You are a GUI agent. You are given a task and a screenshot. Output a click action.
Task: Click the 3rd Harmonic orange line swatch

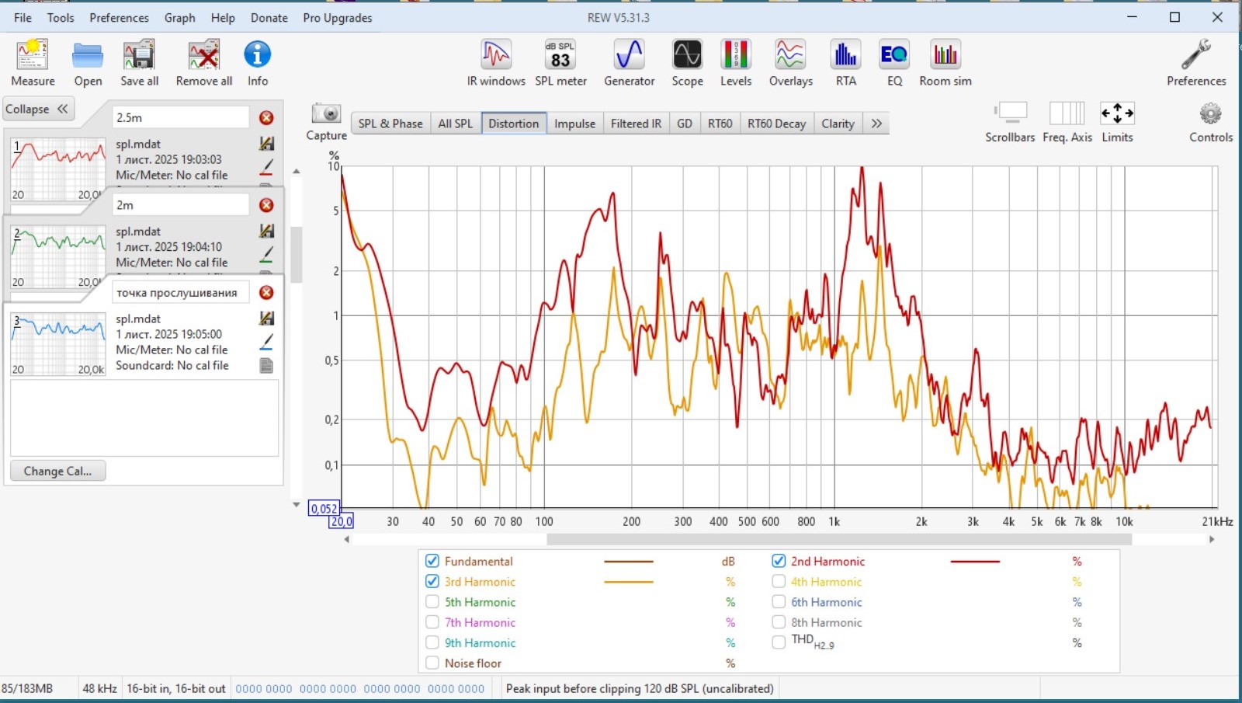click(x=629, y=581)
